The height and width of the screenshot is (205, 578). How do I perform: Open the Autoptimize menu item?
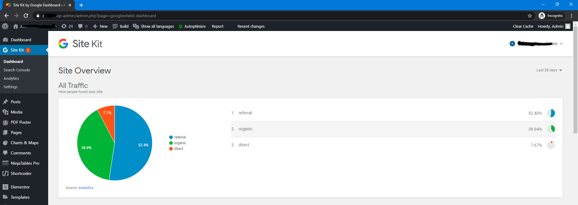[192, 26]
